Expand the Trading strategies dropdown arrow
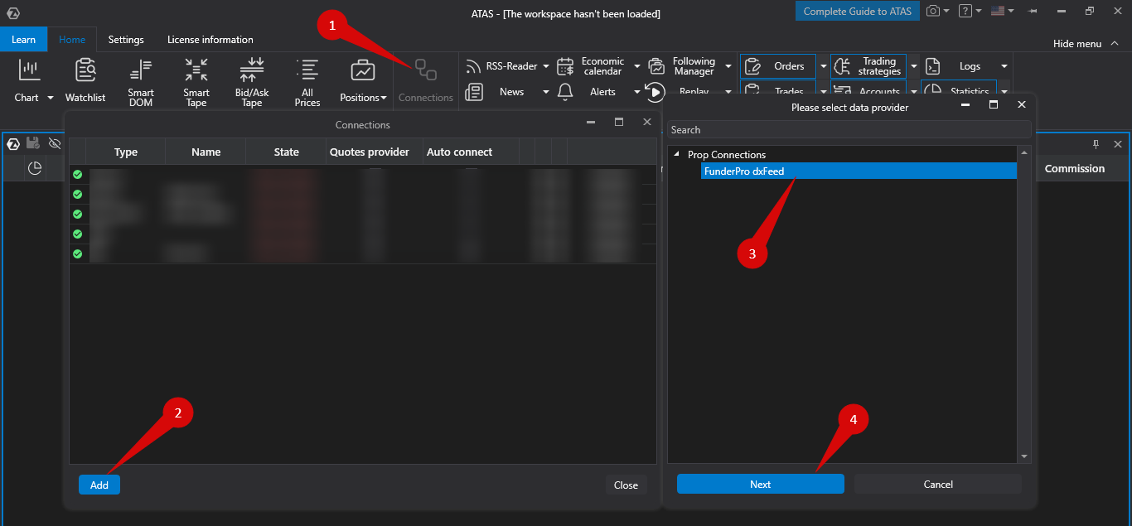This screenshot has height=526, width=1132. coord(914,66)
